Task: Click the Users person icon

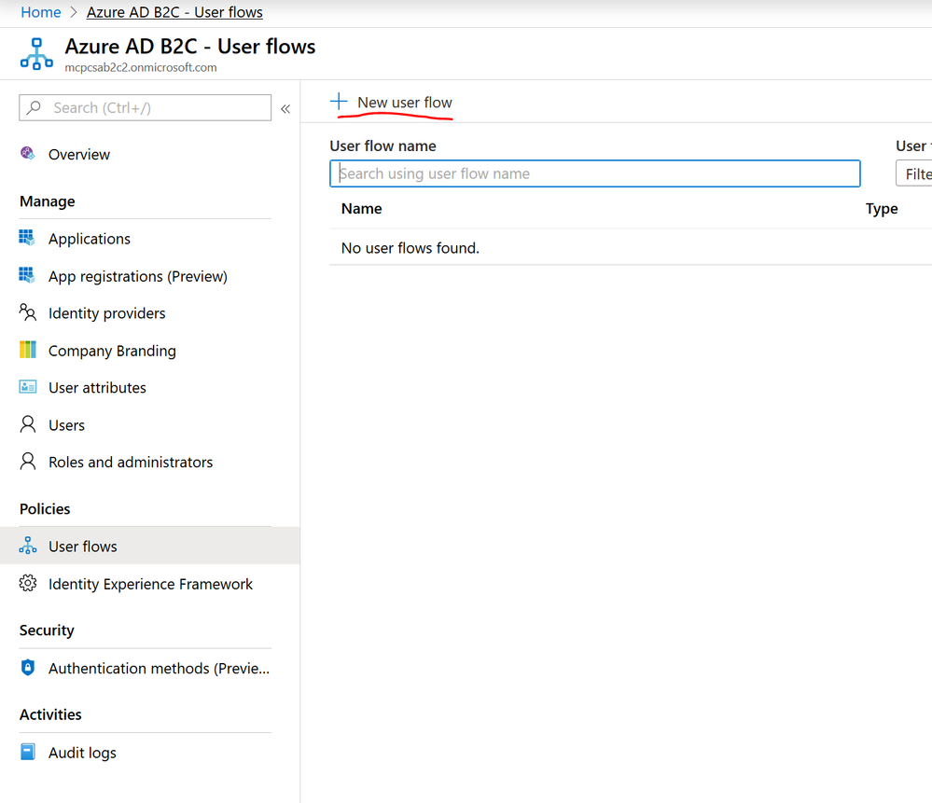Action: (27, 424)
